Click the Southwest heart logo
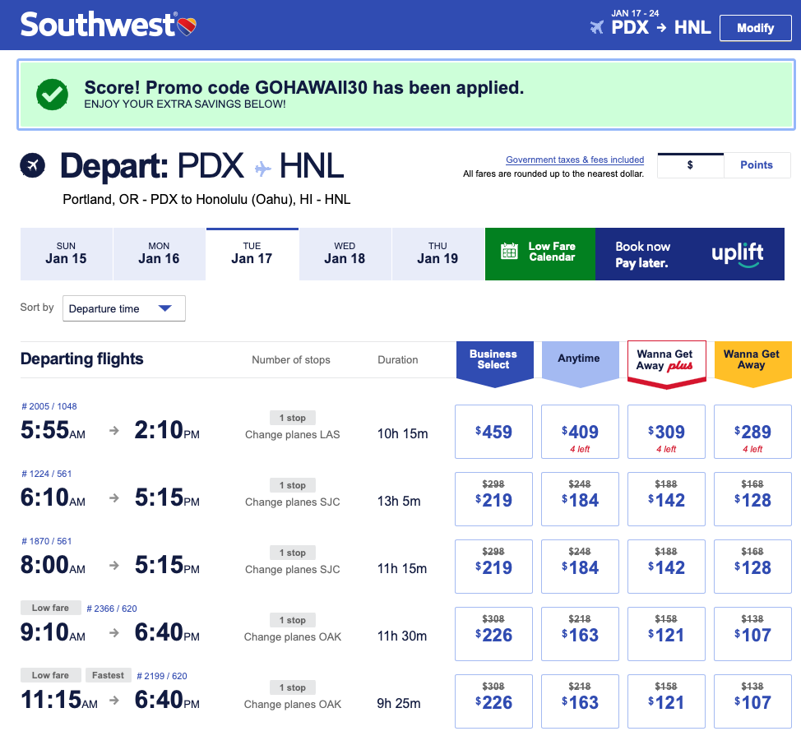The width and height of the screenshot is (801, 745). 188,25
